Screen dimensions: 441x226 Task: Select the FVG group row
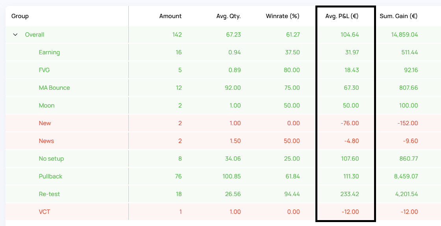(223, 70)
